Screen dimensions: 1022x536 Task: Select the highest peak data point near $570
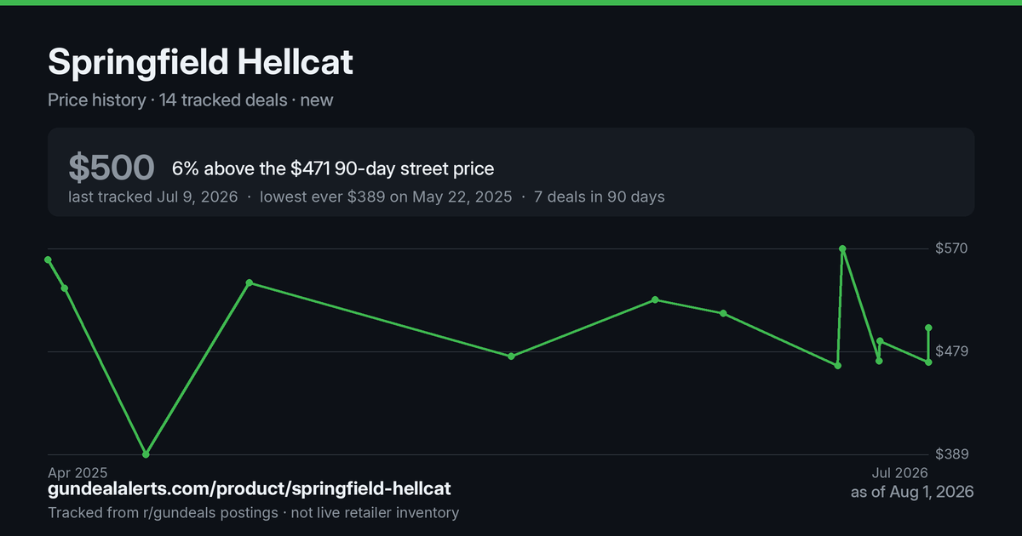point(842,249)
